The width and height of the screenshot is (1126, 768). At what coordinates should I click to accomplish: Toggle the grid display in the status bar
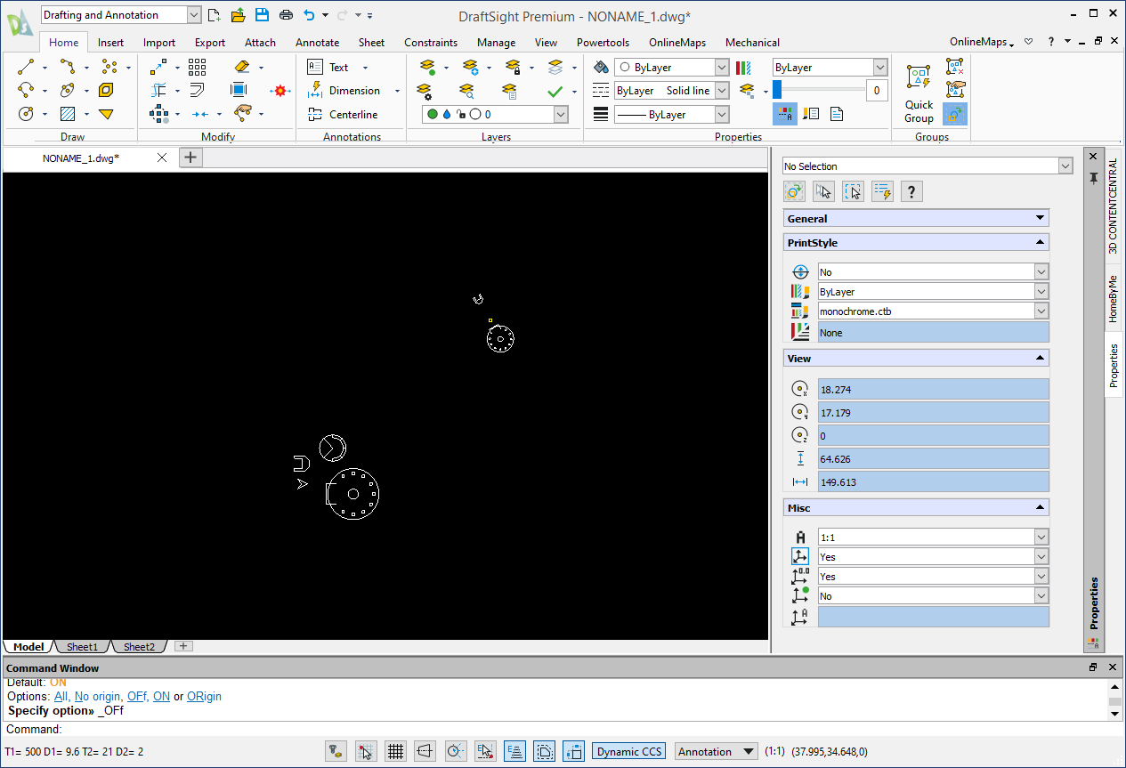395,750
